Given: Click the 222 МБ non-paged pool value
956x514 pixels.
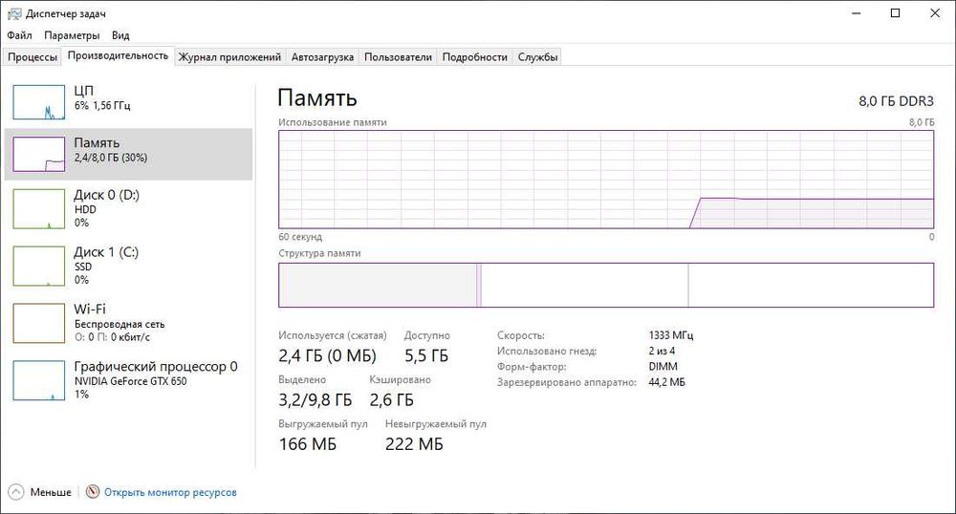Looking at the screenshot, I should pos(414,444).
